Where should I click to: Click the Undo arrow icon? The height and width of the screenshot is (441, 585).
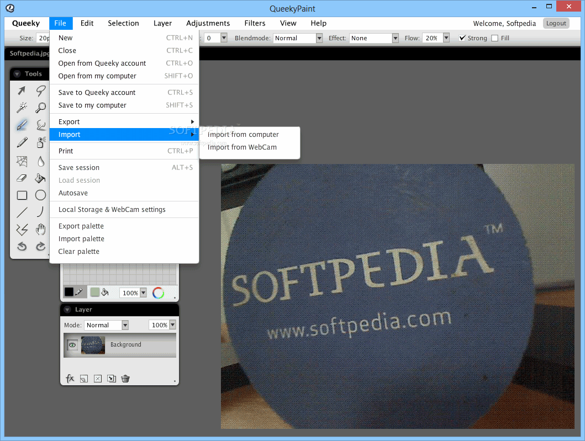click(22, 246)
